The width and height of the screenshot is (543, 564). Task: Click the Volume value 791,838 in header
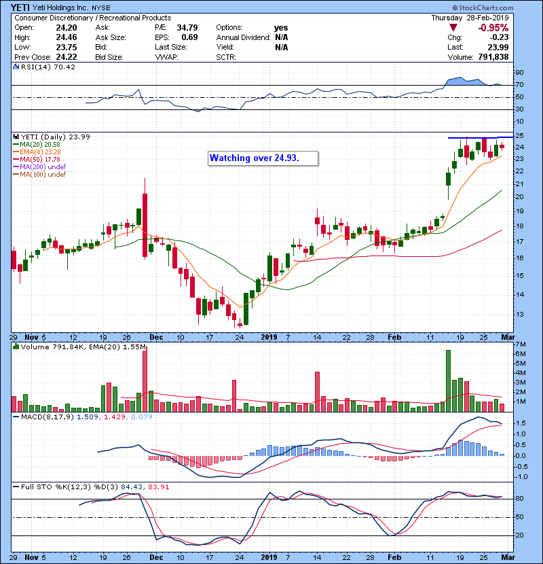coord(493,57)
